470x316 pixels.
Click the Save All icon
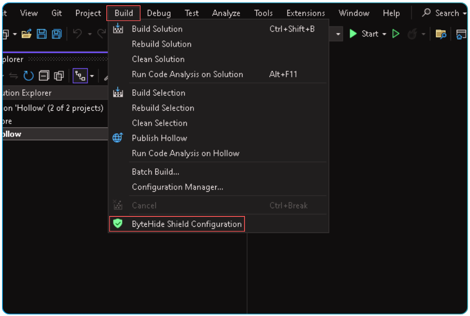[x=57, y=34]
